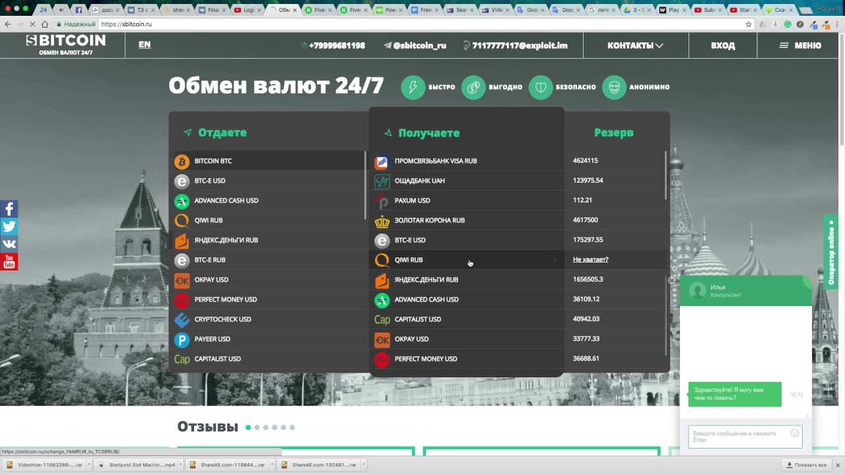Image resolution: width=845 pixels, height=475 pixels.
Task: Select BTC-E RUB in Отдаете list
Action: 267,260
